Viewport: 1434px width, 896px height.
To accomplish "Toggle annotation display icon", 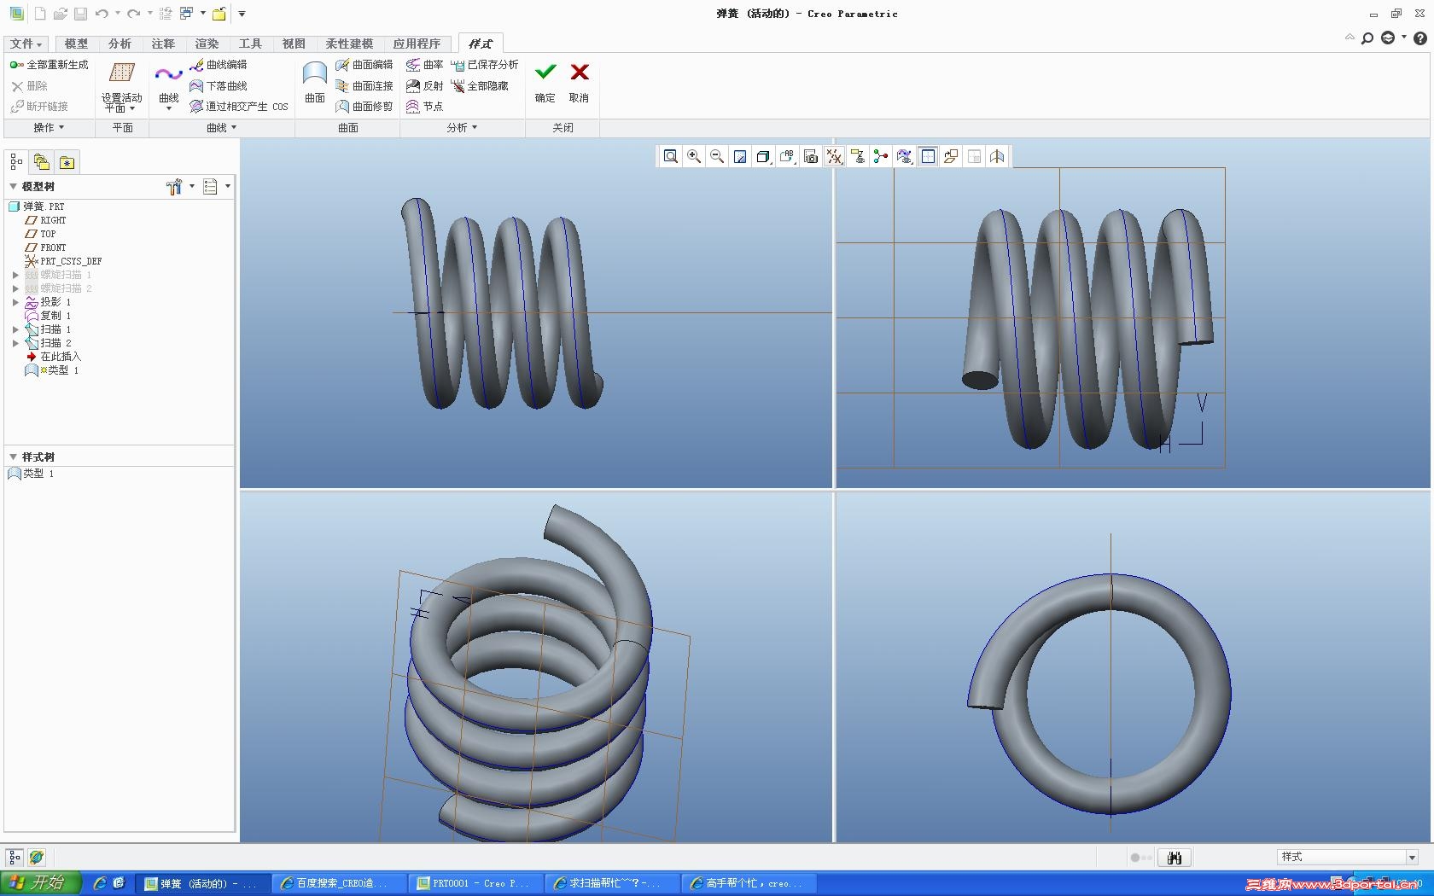I will click(858, 156).
